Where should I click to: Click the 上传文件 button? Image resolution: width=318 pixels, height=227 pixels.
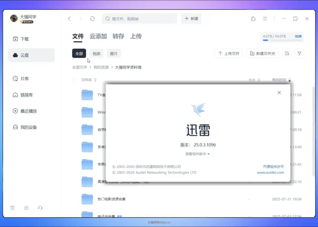click(229, 53)
